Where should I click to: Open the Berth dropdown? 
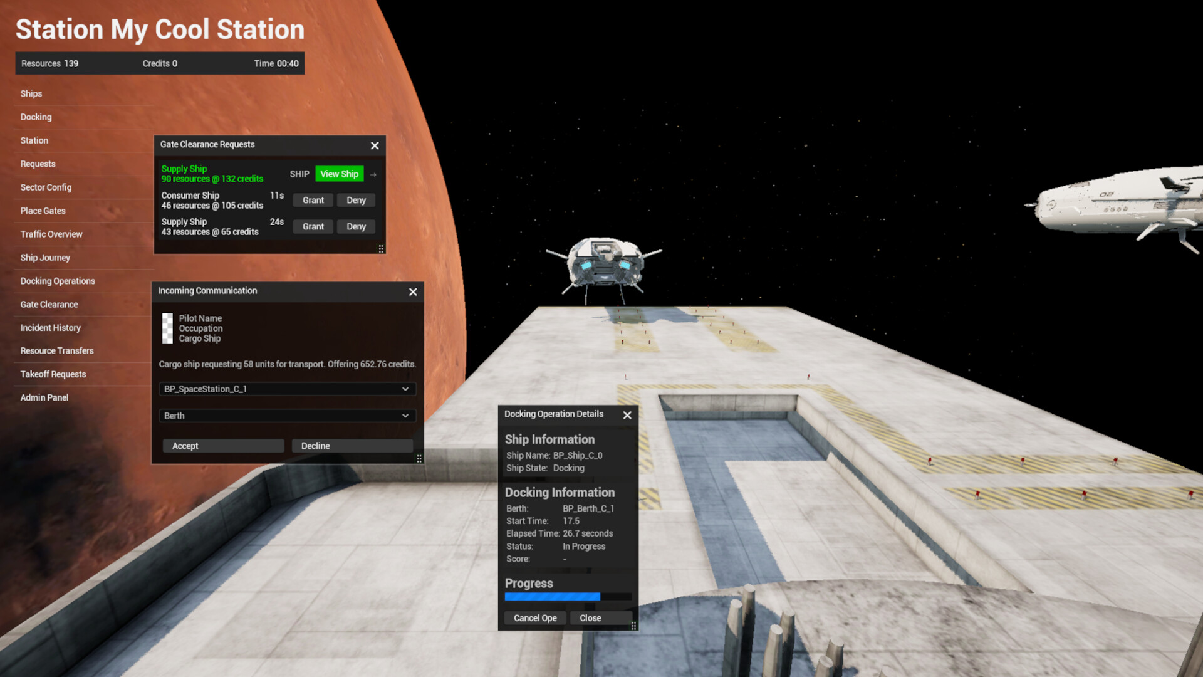287,416
